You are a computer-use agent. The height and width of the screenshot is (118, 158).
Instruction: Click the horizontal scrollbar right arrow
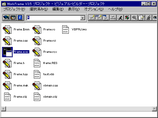(x=154, y=109)
